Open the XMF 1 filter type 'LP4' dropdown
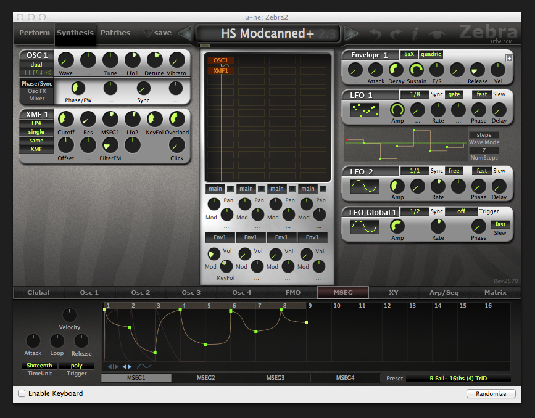535x418 pixels. tap(36, 123)
